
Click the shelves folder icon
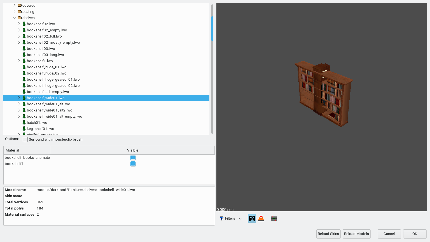pyautogui.click(x=20, y=18)
